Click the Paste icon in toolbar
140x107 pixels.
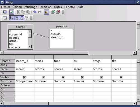click(28, 12)
